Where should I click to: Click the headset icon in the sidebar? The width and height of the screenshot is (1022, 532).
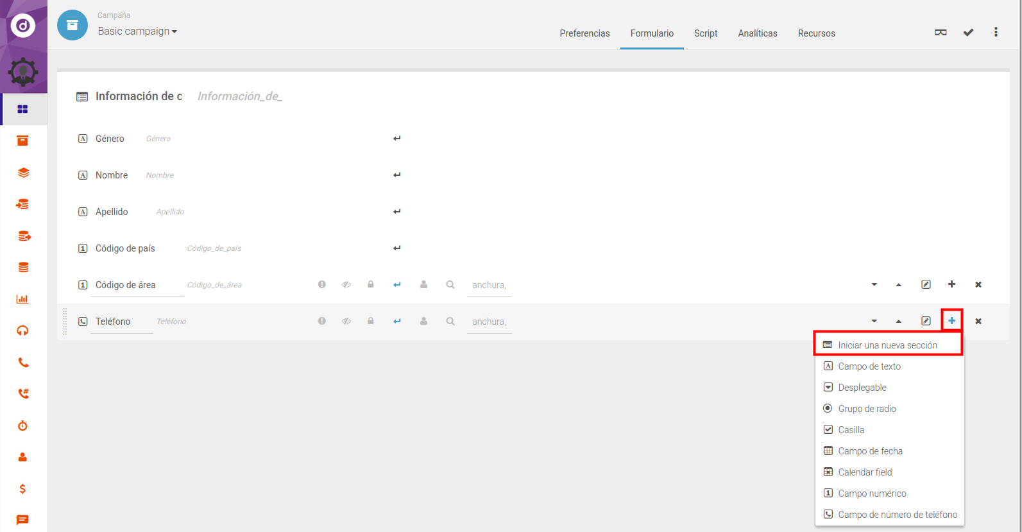click(x=22, y=330)
